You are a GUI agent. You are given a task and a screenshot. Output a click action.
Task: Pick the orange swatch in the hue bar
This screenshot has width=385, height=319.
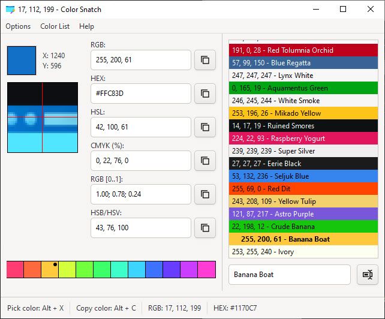[x=32, y=270]
